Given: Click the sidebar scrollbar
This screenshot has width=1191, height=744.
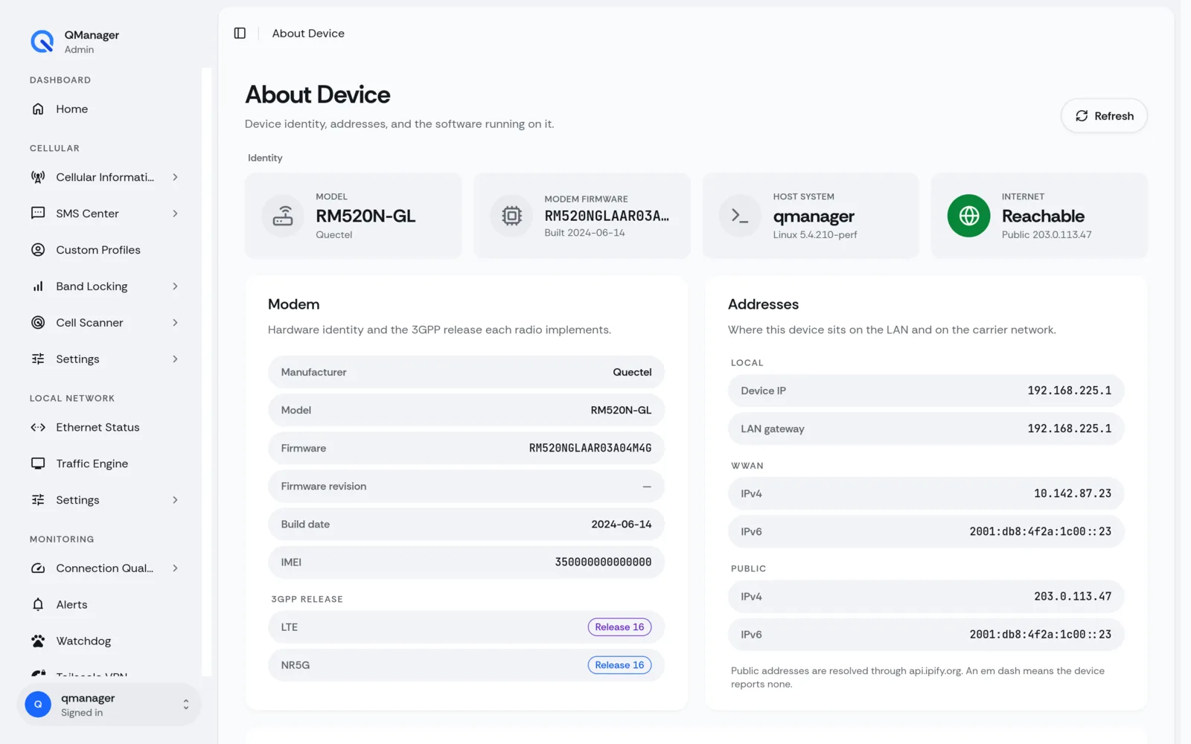Looking at the screenshot, I should (x=207, y=372).
